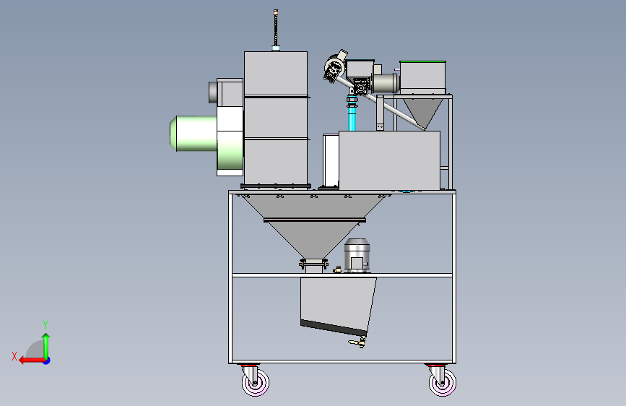626x406 pixels.
Task: Click the blue Z axis dot at the triad origin
Action: tap(47, 360)
